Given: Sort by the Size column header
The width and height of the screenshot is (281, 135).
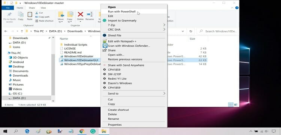Looking at the screenshot, I should tap(192, 39).
